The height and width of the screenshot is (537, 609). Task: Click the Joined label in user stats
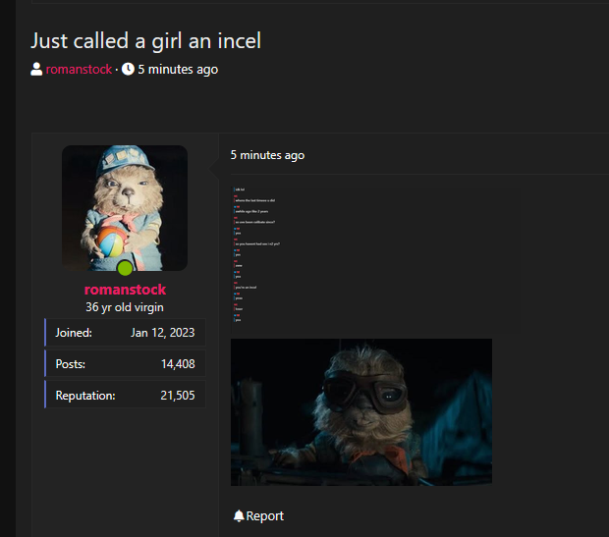pos(74,333)
